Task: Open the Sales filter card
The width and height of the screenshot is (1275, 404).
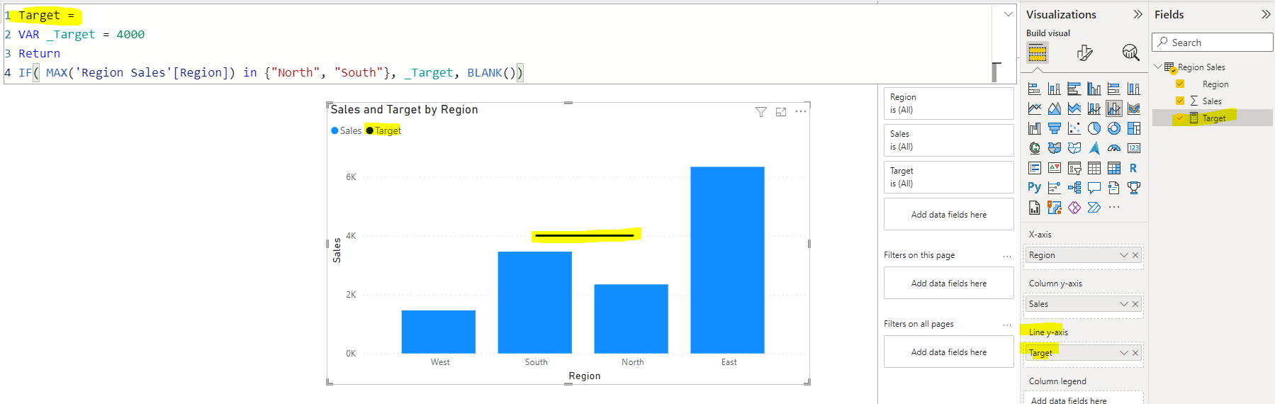Action: click(x=949, y=140)
